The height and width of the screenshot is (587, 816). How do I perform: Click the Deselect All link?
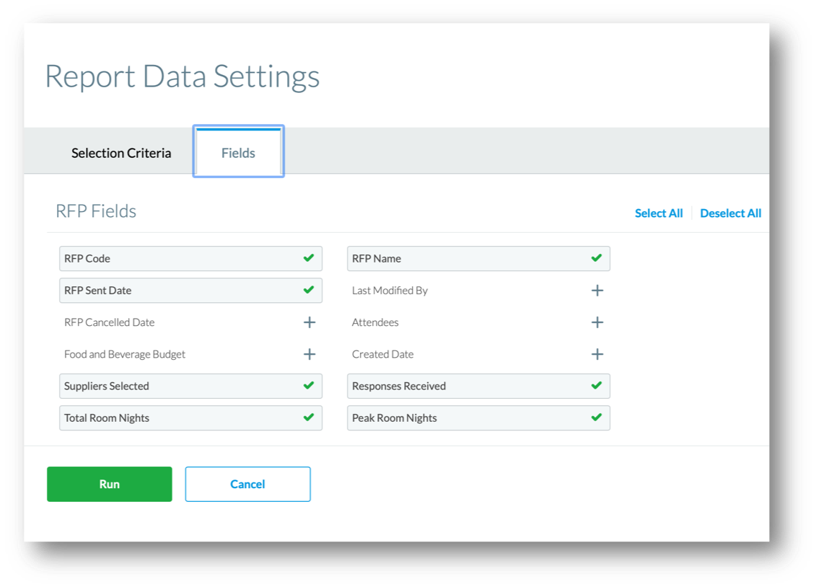point(730,213)
